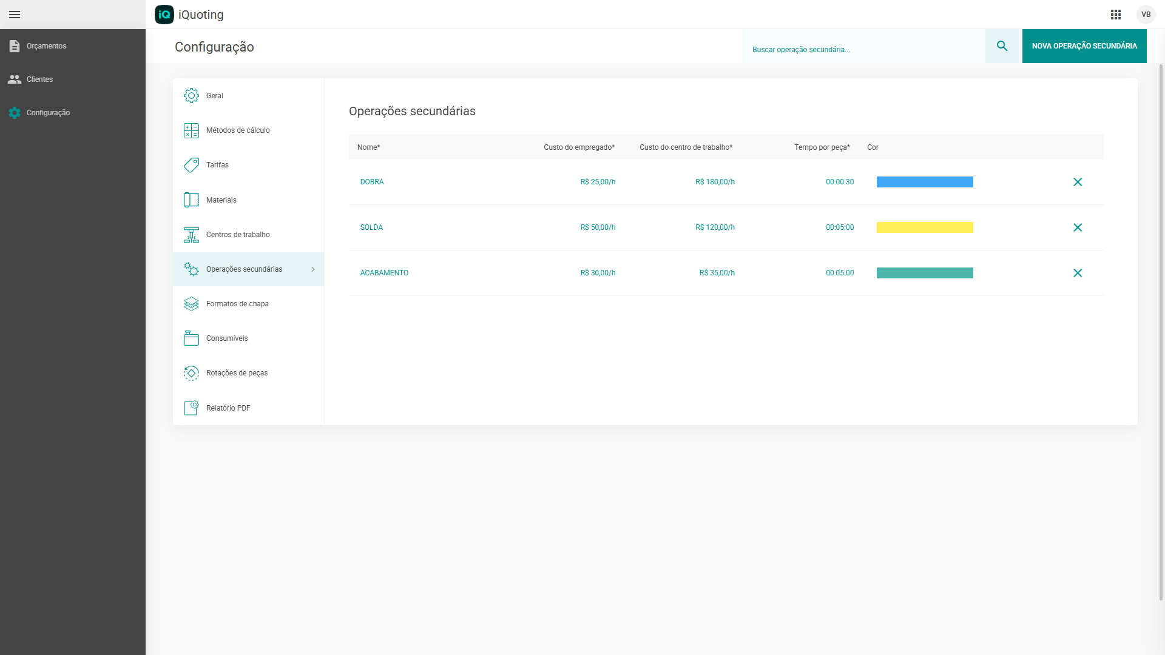Click SOLDA time per piece 00:05:00
Viewport: 1165px width, 655px height.
pos(840,227)
